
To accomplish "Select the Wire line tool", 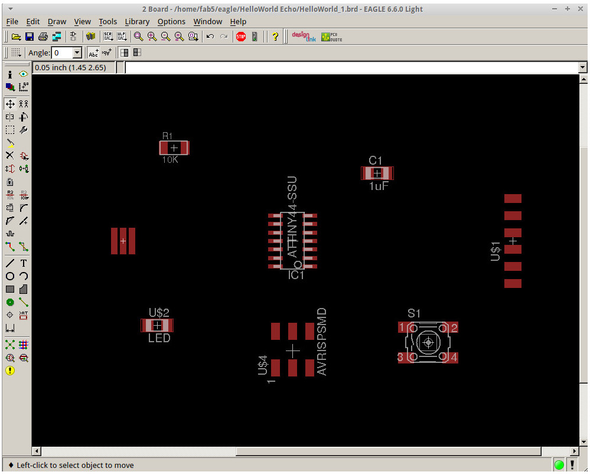I will click(x=10, y=263).
